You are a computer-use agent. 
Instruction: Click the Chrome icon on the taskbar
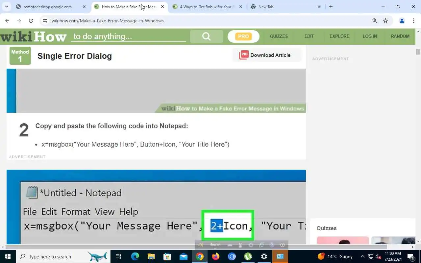pos(200,256)
